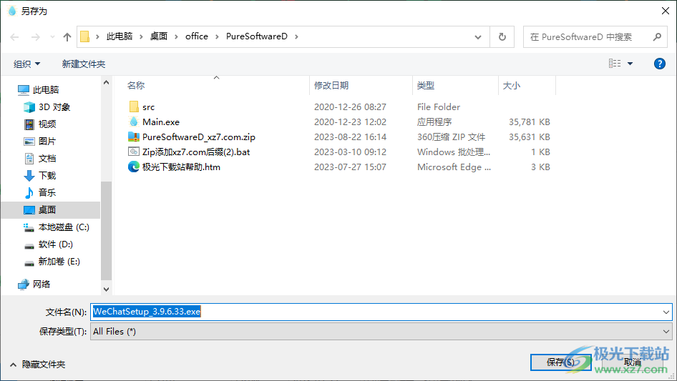Open view options dropdown arrow
The image size is (677, 381).
coord(630,64)
